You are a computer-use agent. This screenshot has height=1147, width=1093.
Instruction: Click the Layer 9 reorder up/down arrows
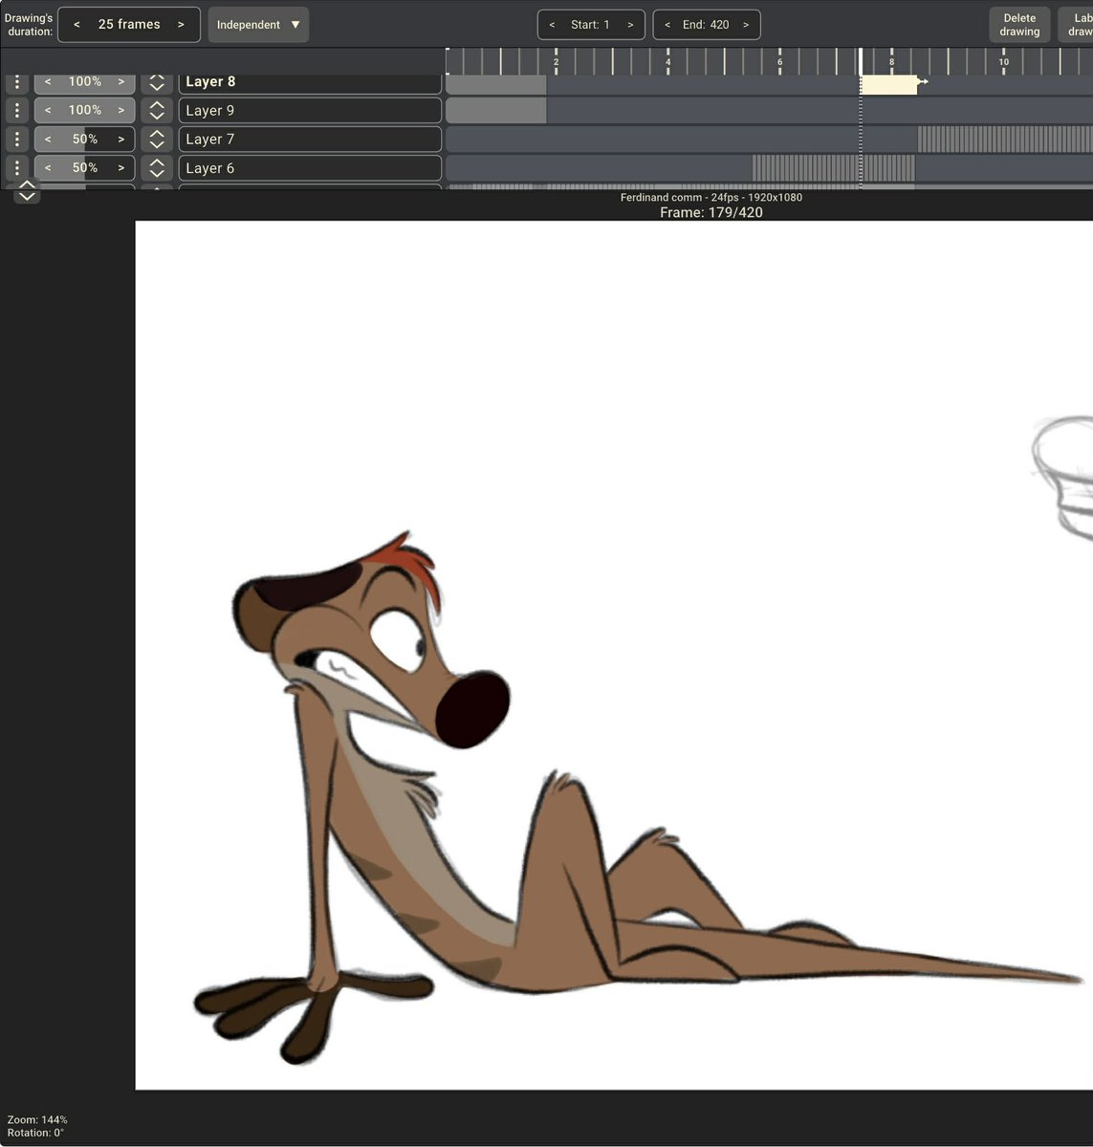(x=157, y=110)
